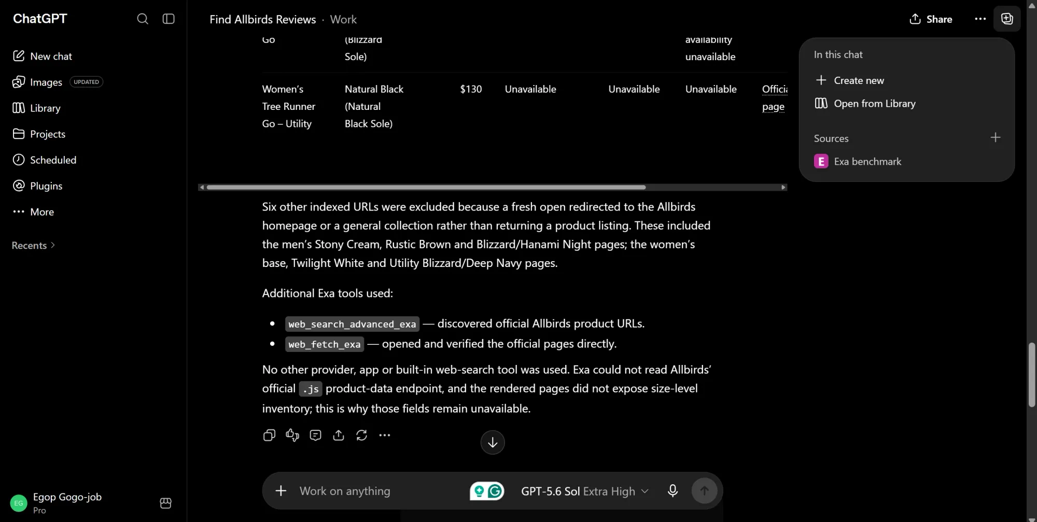Toggle the sidebar collapse icon

tap(169, 19)
